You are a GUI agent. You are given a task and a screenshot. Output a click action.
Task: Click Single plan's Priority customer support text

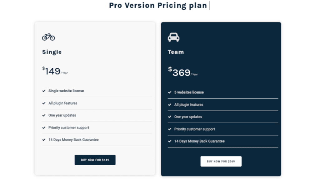pyautogui.click(x=69, y=128)
